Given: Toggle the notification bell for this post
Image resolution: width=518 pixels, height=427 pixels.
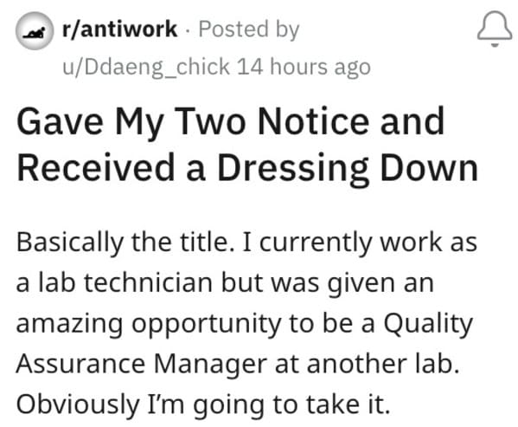Looking at the screenshot, I should point(494,29).
